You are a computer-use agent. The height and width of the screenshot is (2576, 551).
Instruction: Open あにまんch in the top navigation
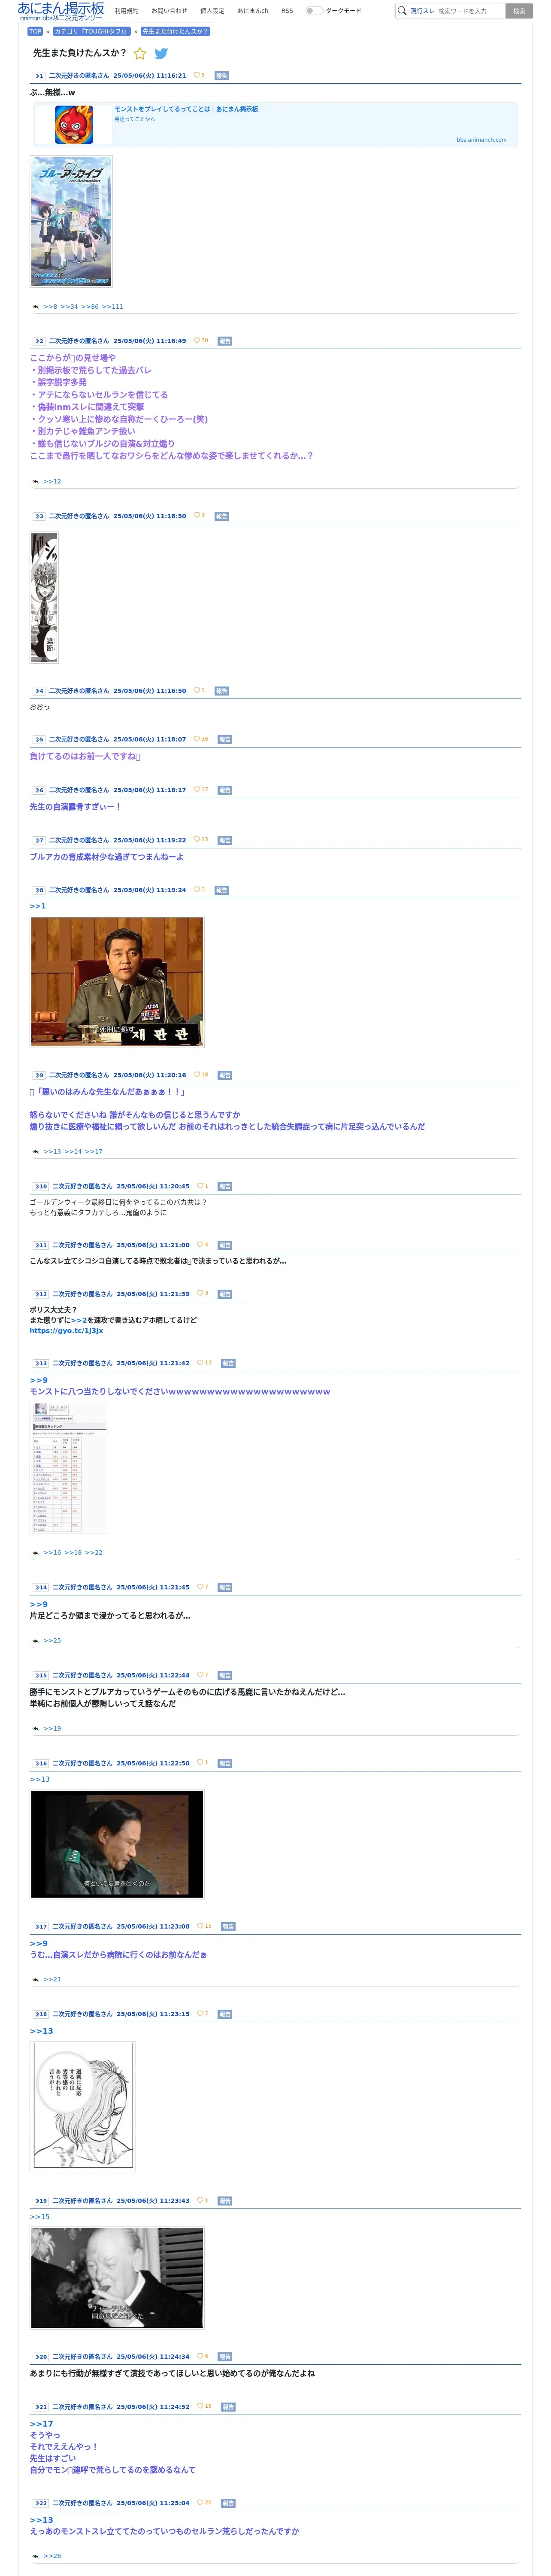[x=253, y=11]
